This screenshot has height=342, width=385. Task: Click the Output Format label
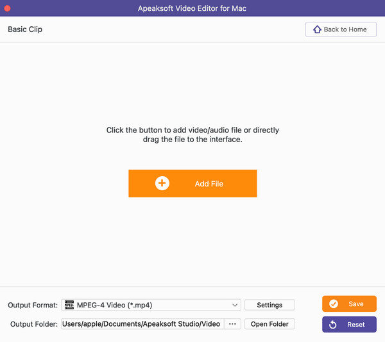coord(33,305)
